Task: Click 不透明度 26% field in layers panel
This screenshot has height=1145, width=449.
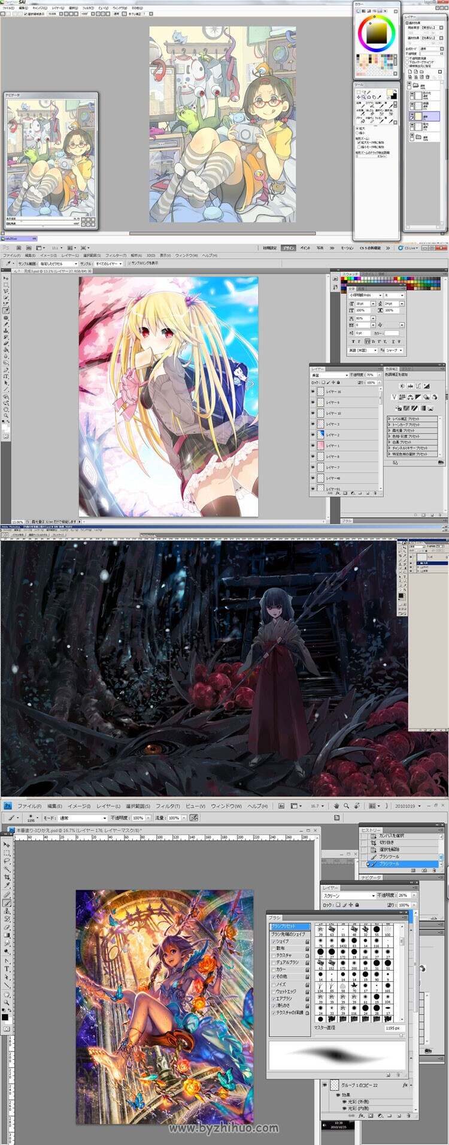Action: click(404, 895)
